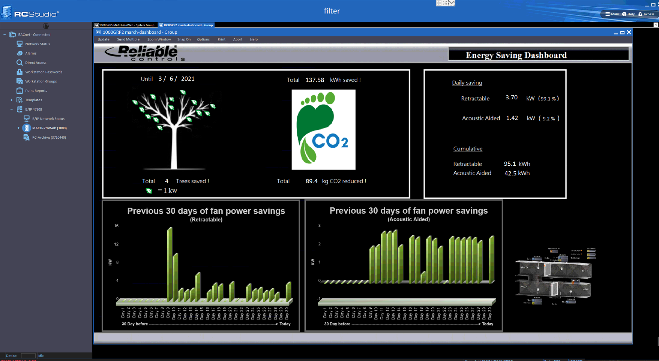Click the grid layout icon at top
Screen dimensions: 659x361
(439, 3)
